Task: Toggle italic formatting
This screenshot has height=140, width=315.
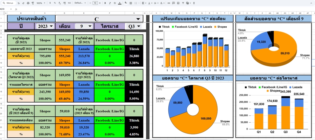Action: (110, 3)
